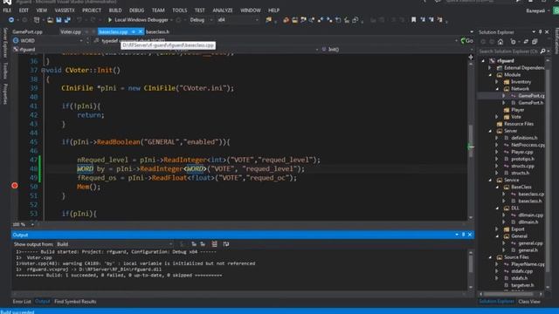Open the x64 platform dropdown

[x=238, y=20]
